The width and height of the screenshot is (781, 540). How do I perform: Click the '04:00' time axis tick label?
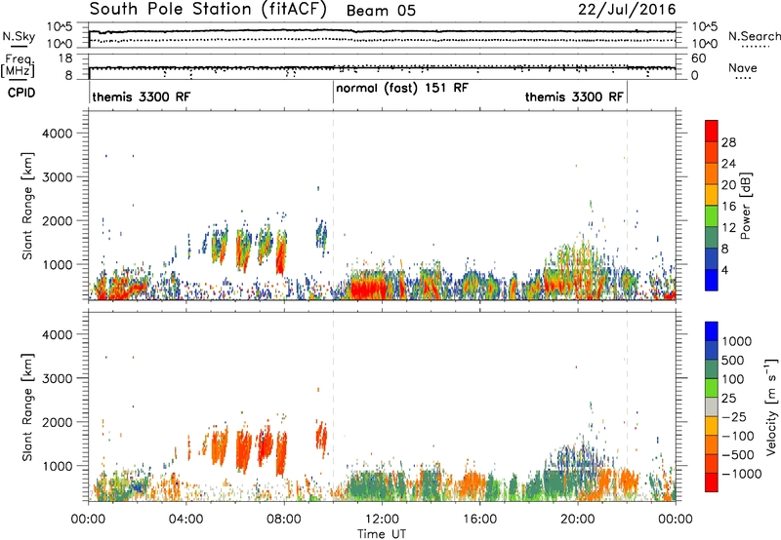pos(185,520)
